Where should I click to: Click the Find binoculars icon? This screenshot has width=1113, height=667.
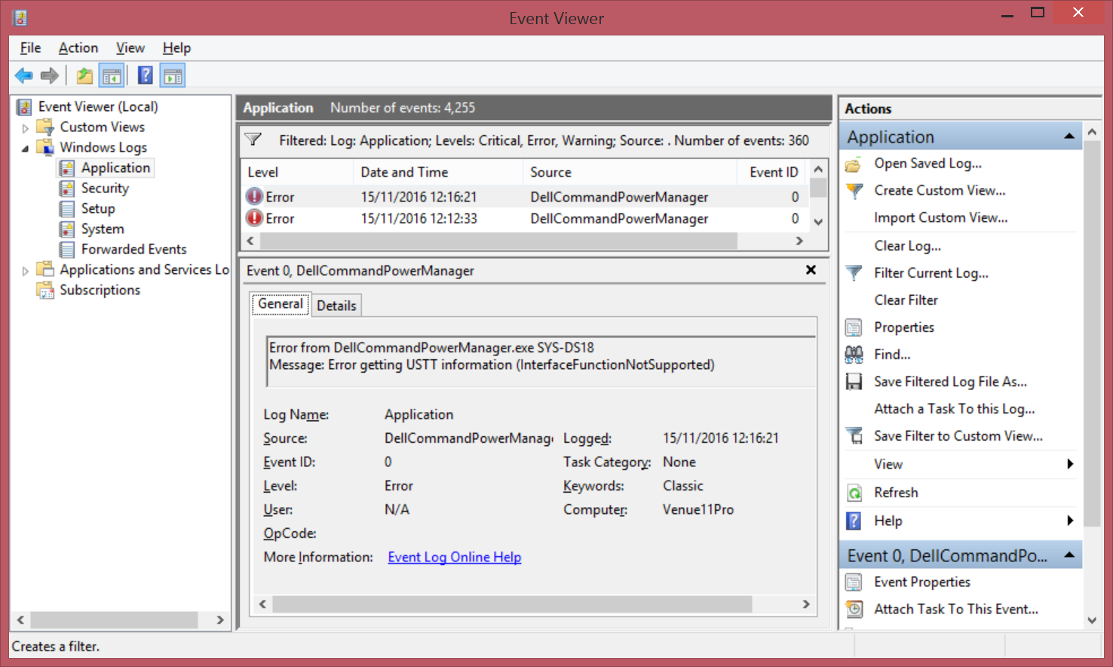[854, 355]
